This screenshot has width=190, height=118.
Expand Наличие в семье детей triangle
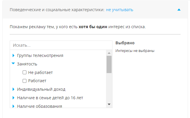[14, 98]
